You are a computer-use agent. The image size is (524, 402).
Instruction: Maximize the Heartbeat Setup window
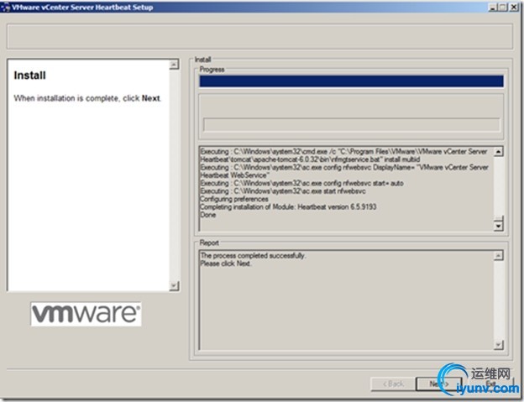point(503,7)
